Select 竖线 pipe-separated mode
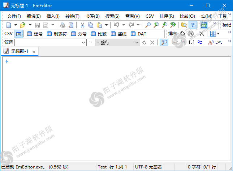This screenshot has height=171, width=233. pyautogui.click(x=118, y=34)
